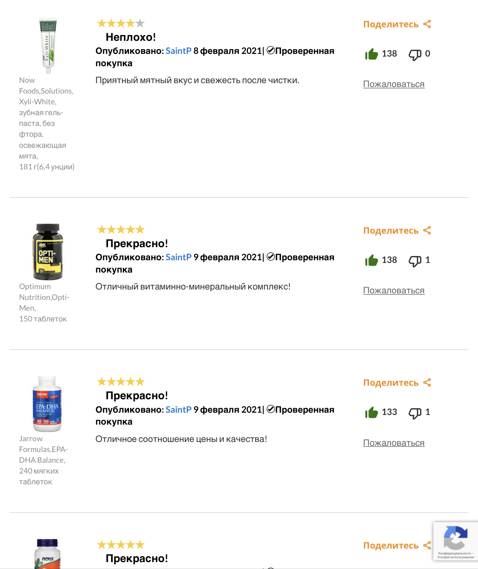Open Jarrow EPA-DHA Balance bottle image
This screenshot has width=478, height=569.
(x=47, y=404)
